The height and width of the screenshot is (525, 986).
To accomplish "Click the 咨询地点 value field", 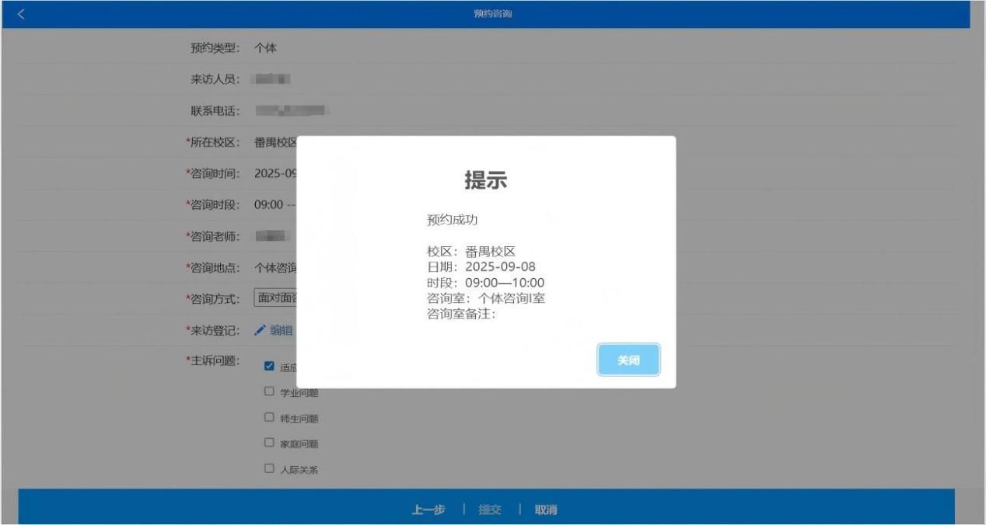I will [275, 268].
